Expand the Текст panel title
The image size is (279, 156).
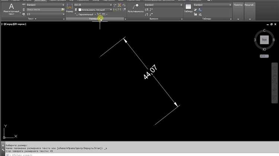point(32,19)
